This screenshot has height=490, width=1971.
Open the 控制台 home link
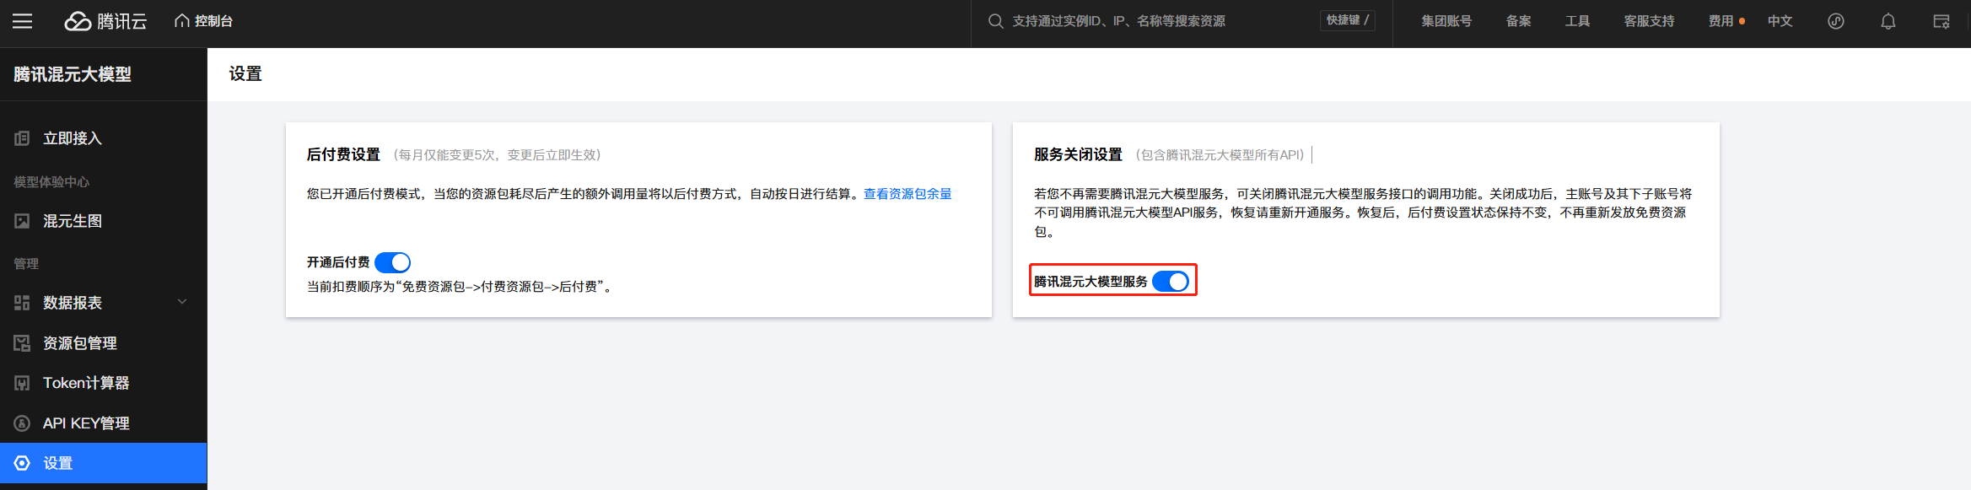(x=203, y=21)
